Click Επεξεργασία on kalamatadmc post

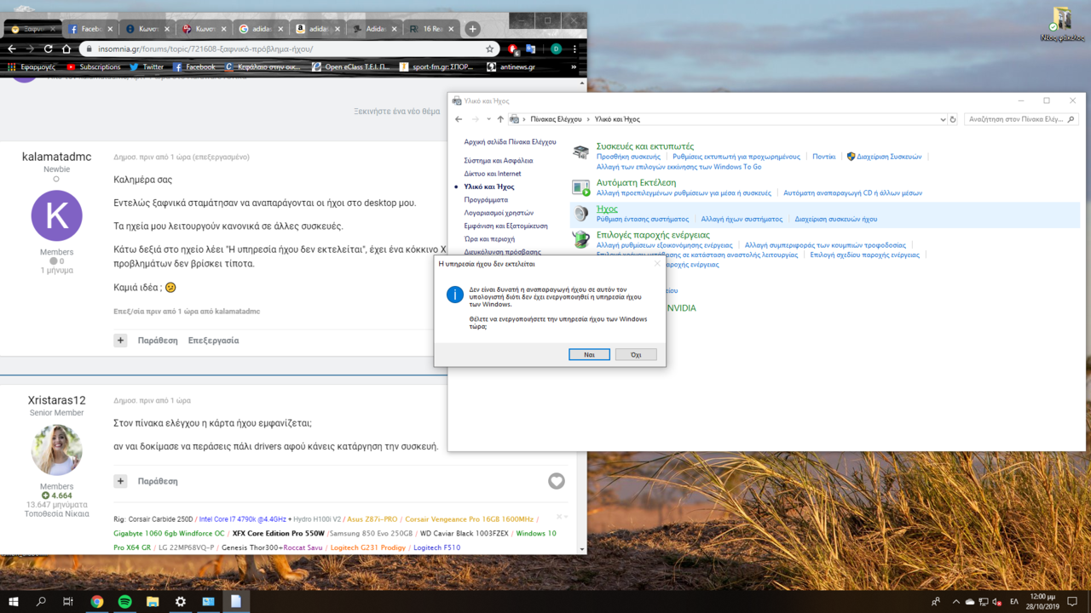tap(213, 341)
